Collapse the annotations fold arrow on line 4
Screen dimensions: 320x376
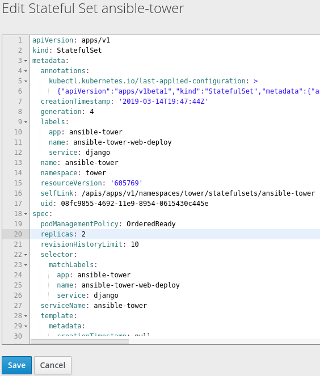pyautogui.click(x=26, y=71)
